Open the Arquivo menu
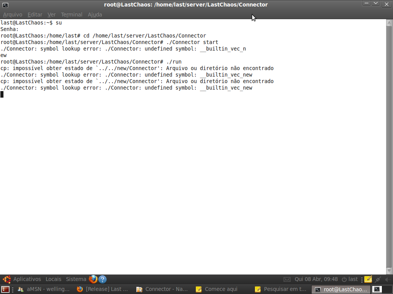The width and height of the screenshot is (393, 294). (13, 15)
